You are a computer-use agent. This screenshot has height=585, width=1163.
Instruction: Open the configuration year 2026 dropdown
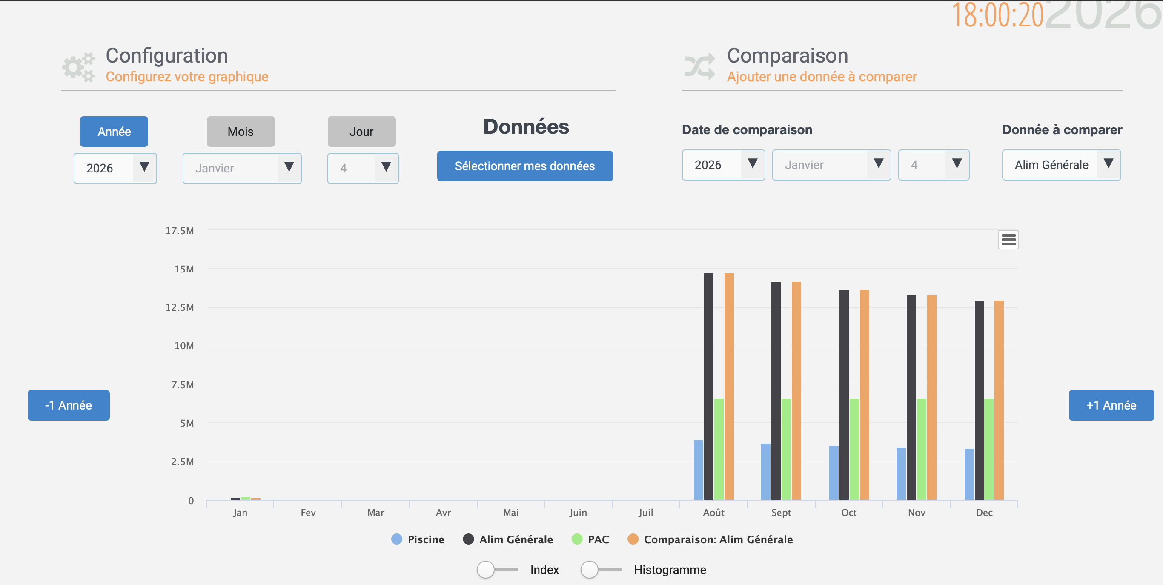tap(115, 168)
